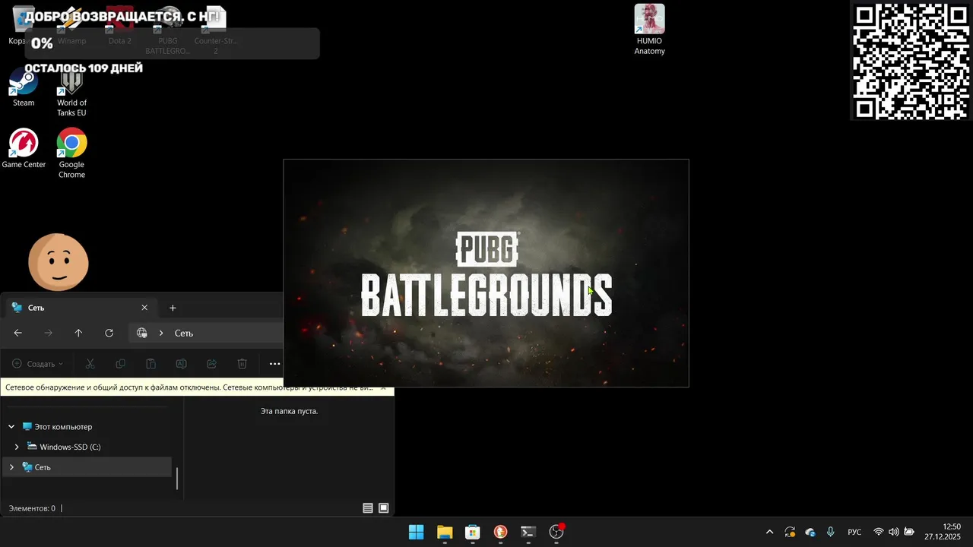The width and height of the screenshot is (973, 547).
Task: Expand the Сеть tree node
Action: click(x=11, y=467)
